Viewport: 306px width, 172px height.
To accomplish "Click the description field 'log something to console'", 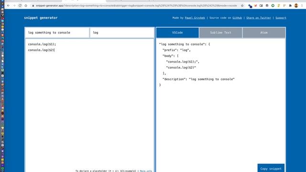I will 57,32.
